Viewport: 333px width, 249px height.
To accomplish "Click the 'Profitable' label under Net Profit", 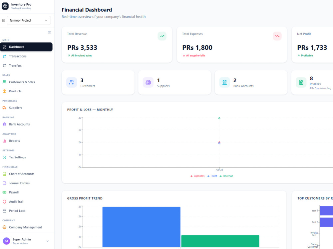I will pos(307,55).
